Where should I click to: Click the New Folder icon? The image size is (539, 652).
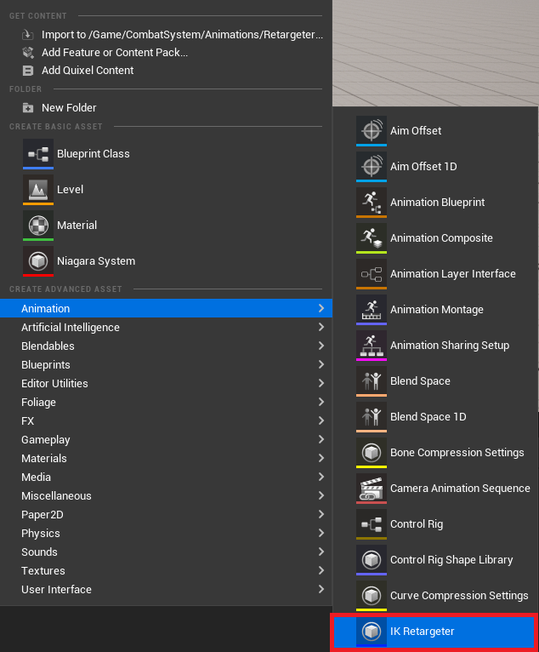(28, 108)
